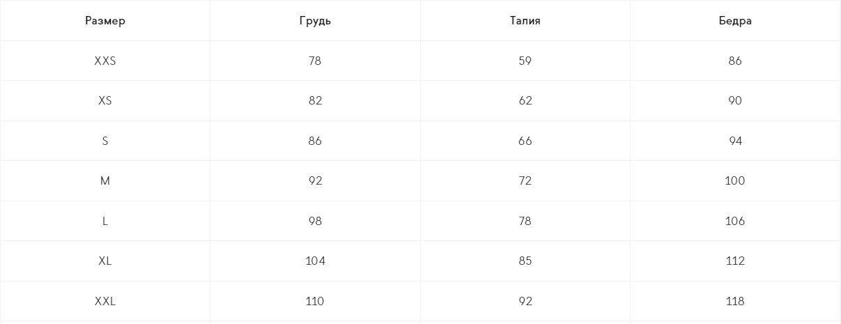Click waist value 59 for XXS
Viewport: 841px width, 324px height.
point(525,61)
